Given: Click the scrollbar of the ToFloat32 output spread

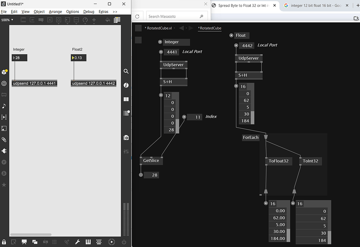Looking at the screenshot, I should [x=288, y=235].
